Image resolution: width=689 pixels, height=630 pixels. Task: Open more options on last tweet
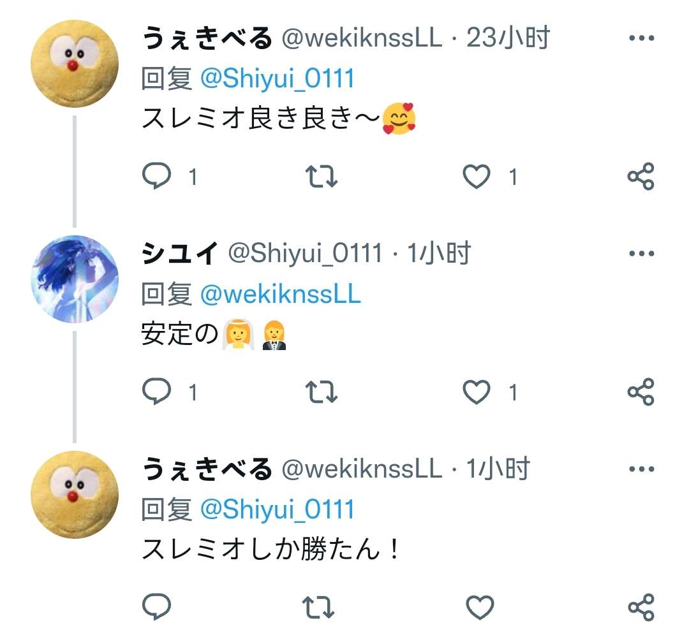click(642, 469)
